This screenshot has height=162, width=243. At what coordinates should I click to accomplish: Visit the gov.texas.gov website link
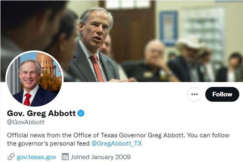[36, 157]
